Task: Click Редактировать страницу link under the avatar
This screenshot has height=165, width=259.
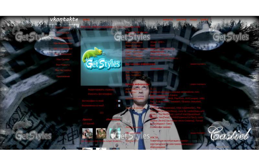Action: (x=101, y=89)
